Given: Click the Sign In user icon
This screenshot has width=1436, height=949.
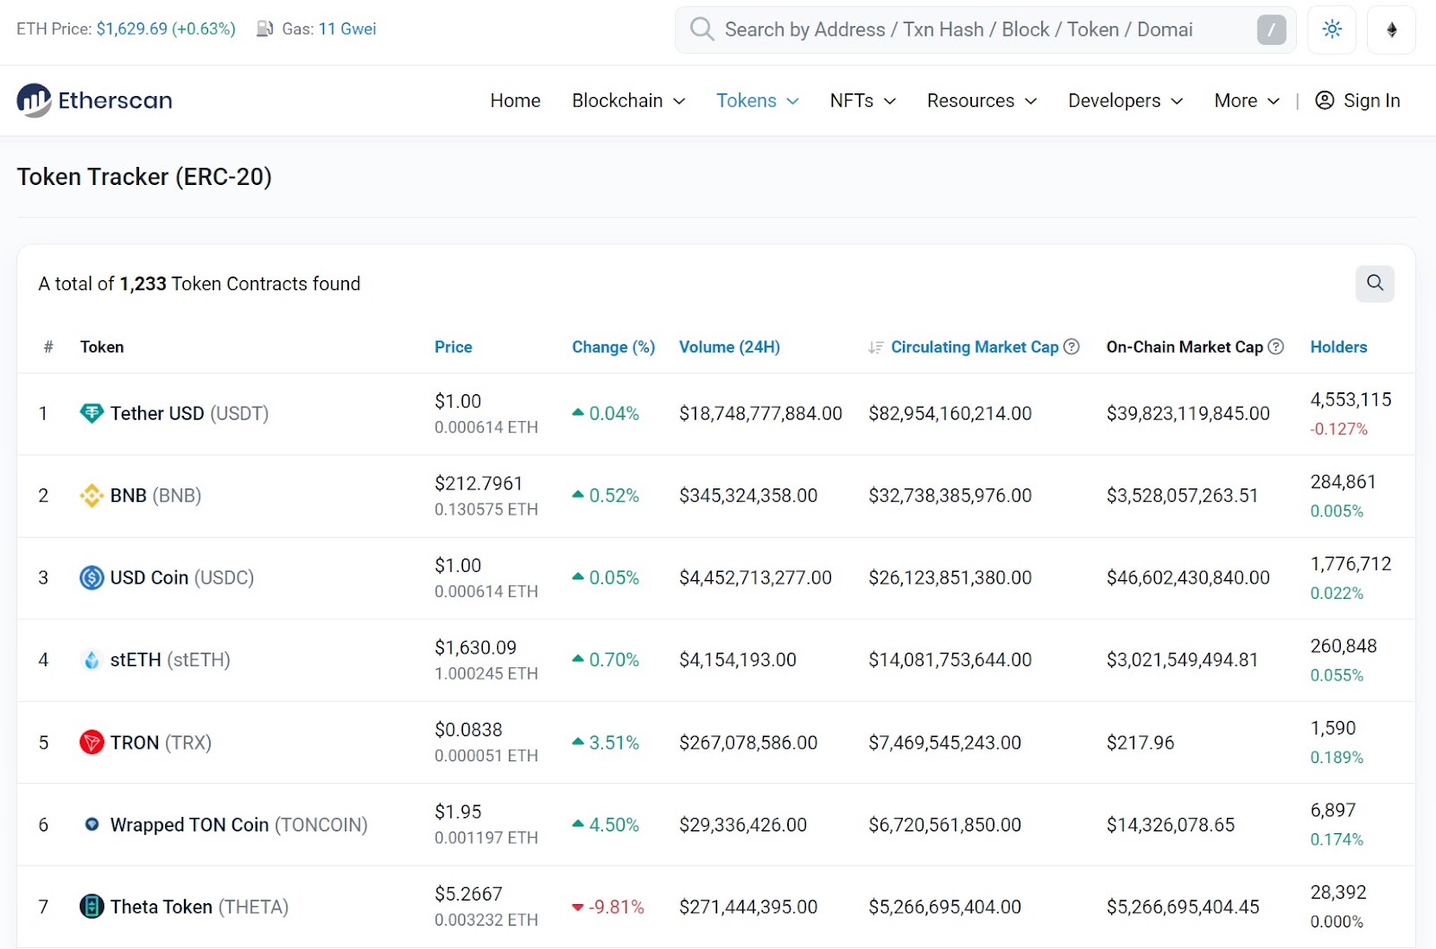Looking at the screenshot, I should (1324, 101).
